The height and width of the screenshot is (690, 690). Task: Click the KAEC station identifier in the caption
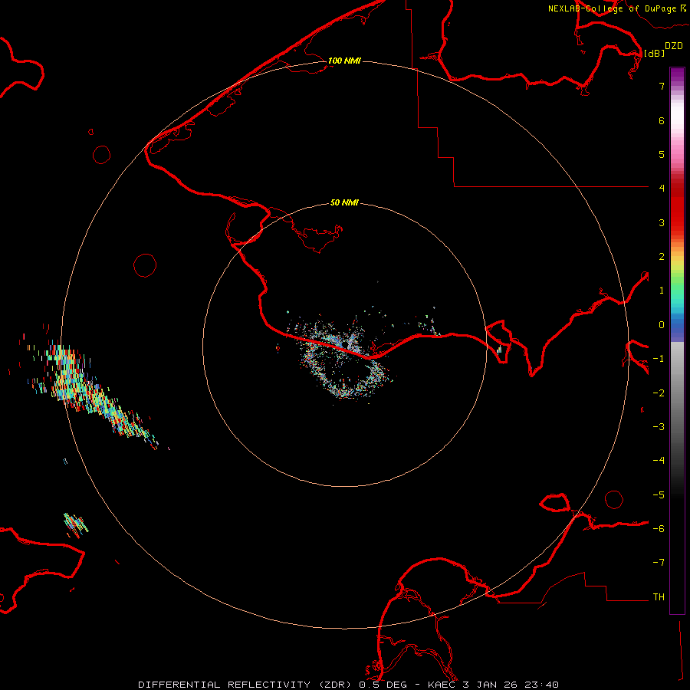click(x=442, y=685)
